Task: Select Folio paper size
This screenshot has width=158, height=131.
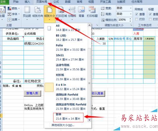Action: tap(66, 47)
